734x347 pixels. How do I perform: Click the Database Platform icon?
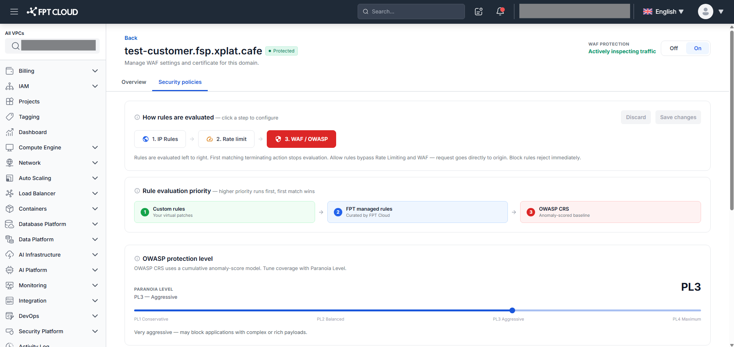click(10, 224)
